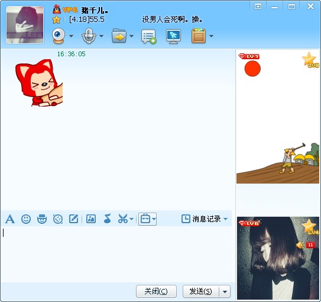Click the LV3 gold star badge
Viewport: 321px width, 302px height.
[x=310, y=60]
